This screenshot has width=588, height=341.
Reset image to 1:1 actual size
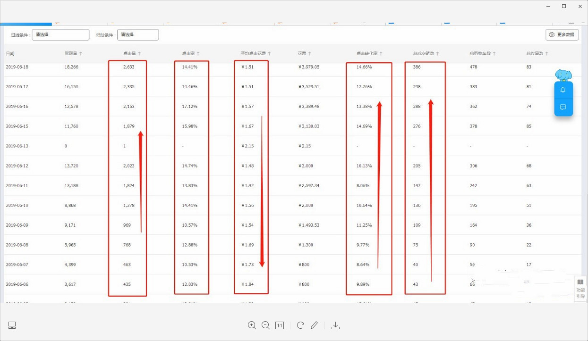coord(280,325)
